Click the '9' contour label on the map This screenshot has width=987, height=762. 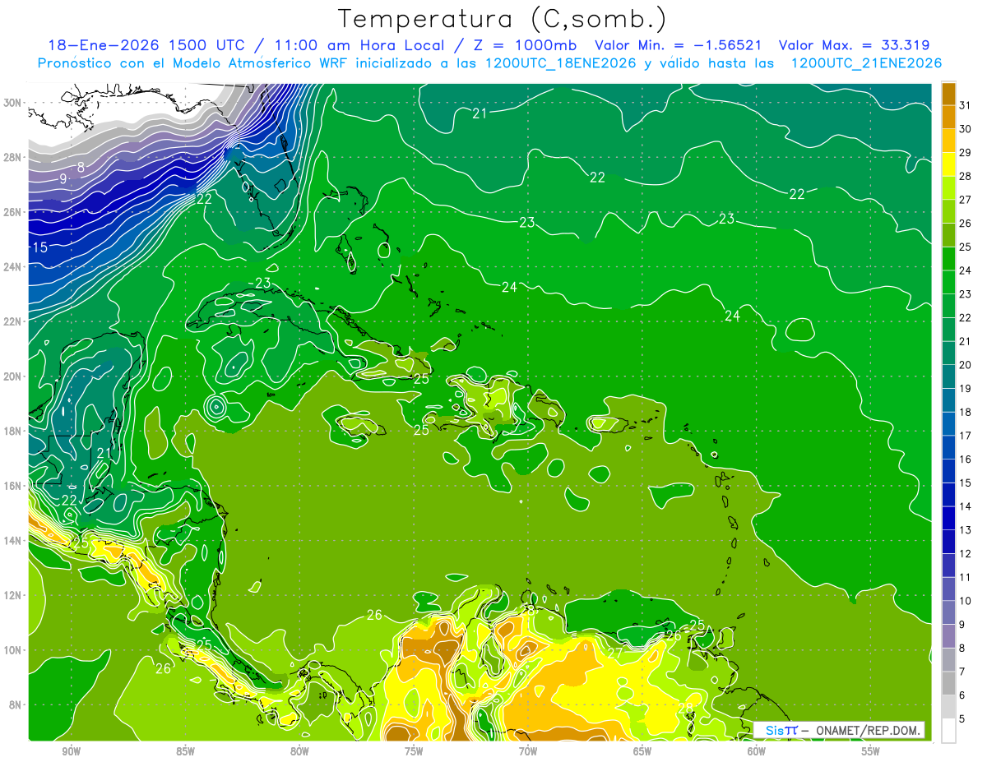(63, 178)
